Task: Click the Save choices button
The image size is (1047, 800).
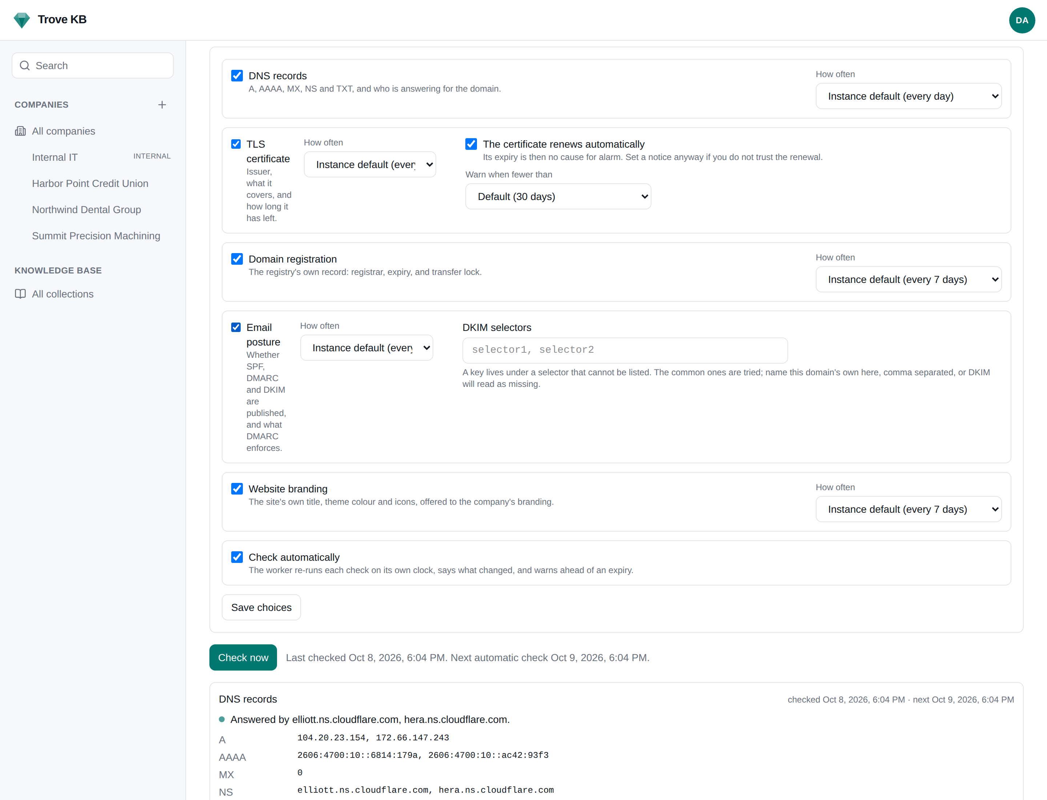Action: pos(261,607)
